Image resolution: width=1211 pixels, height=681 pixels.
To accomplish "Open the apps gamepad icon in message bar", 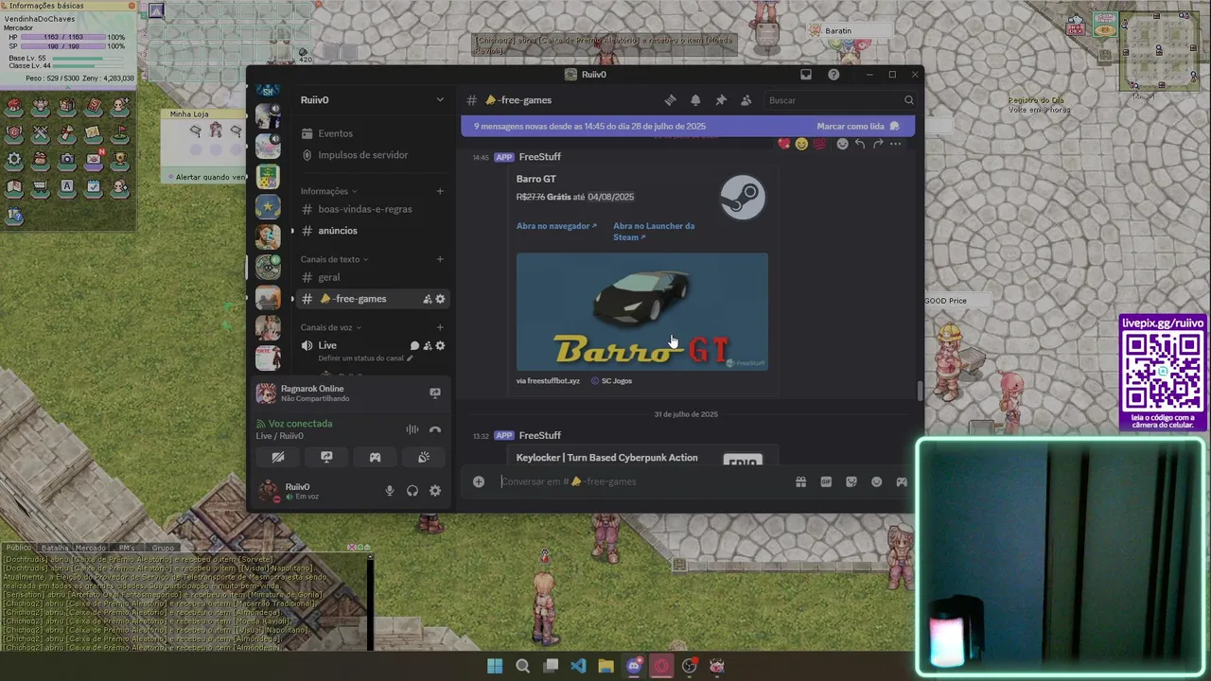I will [902, 481].
